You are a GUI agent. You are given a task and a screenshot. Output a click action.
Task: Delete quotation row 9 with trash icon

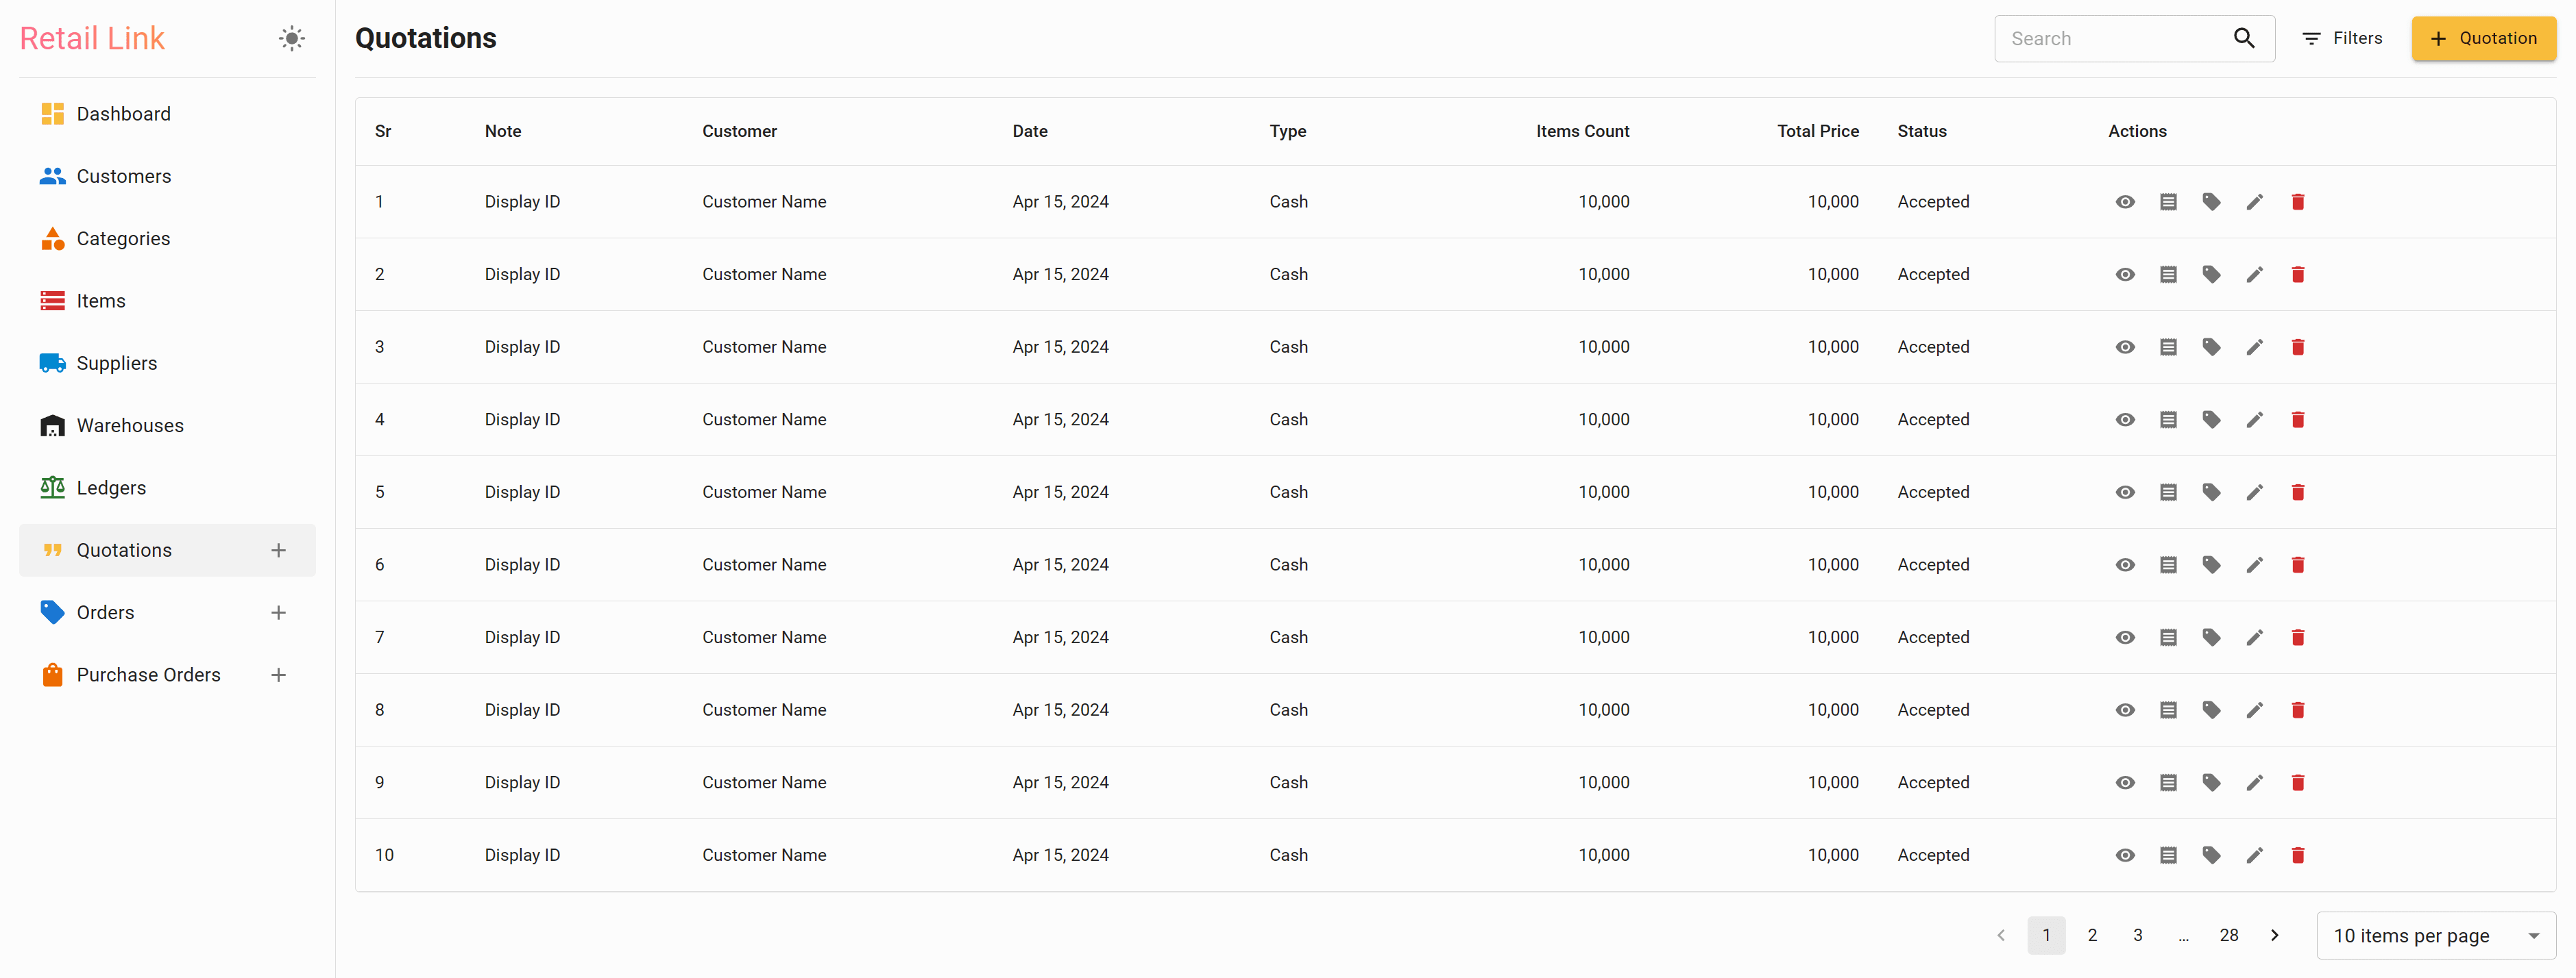[2297, 782]
